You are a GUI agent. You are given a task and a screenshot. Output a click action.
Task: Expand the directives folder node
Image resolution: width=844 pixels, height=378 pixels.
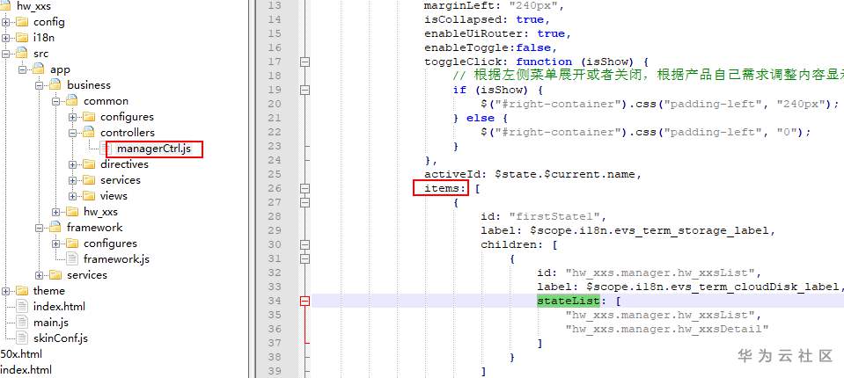click(x=73, y=164)
